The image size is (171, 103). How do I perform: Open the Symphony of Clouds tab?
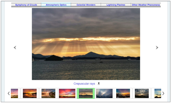point(26,5)
